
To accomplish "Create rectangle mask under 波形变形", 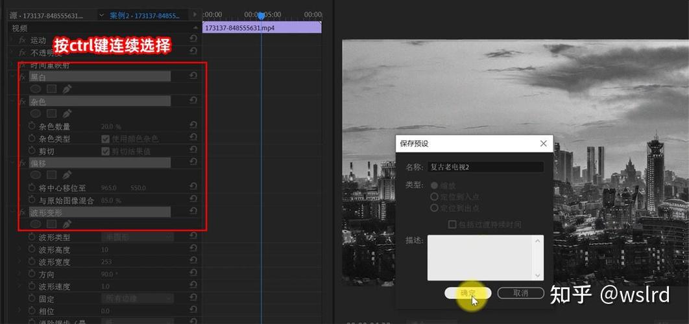I will pos(52,224).
